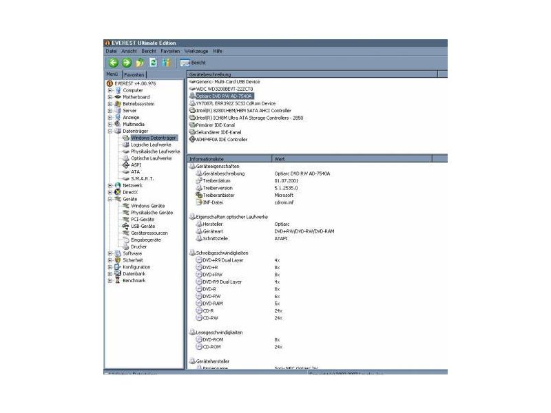Click the USB-Geräte icon in the tree
Screen dimensions: 551x413
[x=125, y=226]
